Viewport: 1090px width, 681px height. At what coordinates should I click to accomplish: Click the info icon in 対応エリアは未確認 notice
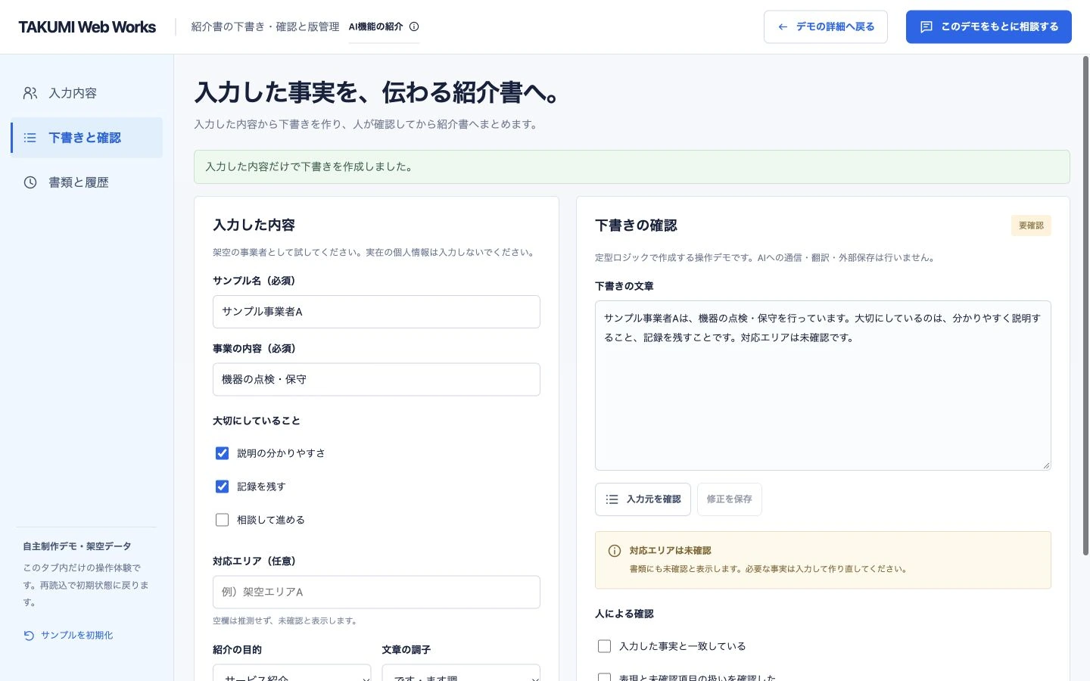coord(615,551)
